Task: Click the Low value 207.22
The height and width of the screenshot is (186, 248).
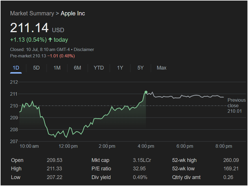Action: [x=54, y=177]
